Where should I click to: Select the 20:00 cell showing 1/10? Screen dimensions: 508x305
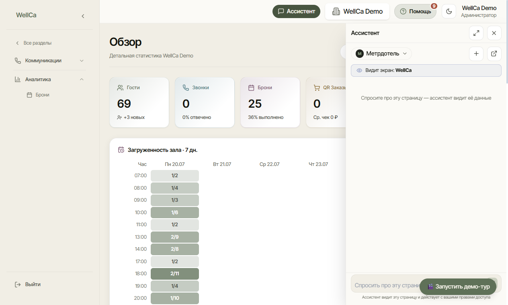[x=175, y=298]
